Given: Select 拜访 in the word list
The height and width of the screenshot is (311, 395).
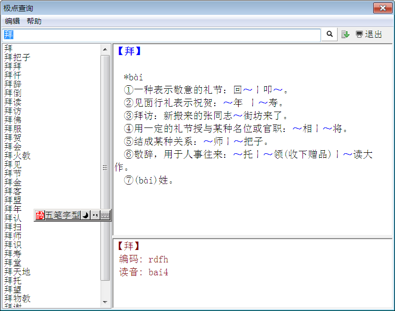Looking at the screenshot, I should coord(13,111).
